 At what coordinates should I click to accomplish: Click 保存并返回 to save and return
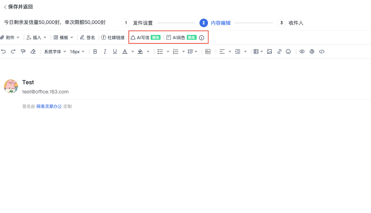pyautogui.click(x=18, y=7)
